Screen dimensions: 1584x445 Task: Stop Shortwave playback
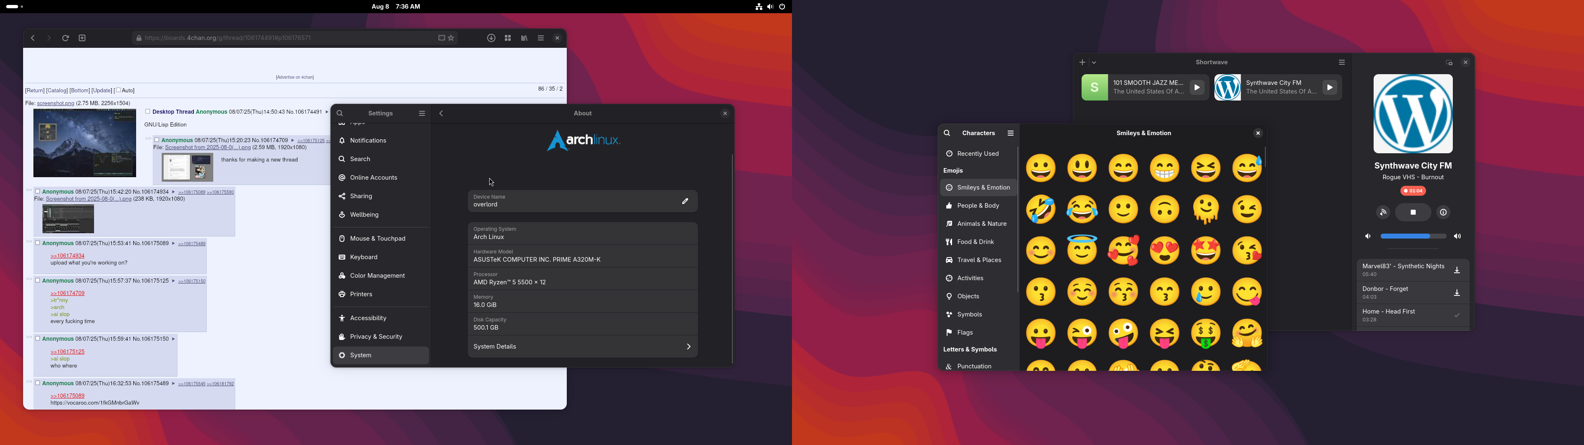(x=1412, y=213)
